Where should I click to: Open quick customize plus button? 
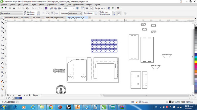125,13
